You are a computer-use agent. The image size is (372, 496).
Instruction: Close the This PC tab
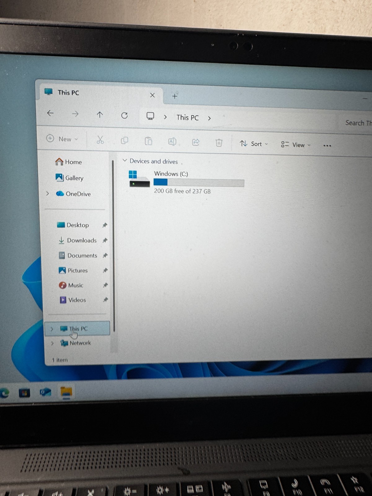[152, 95]
